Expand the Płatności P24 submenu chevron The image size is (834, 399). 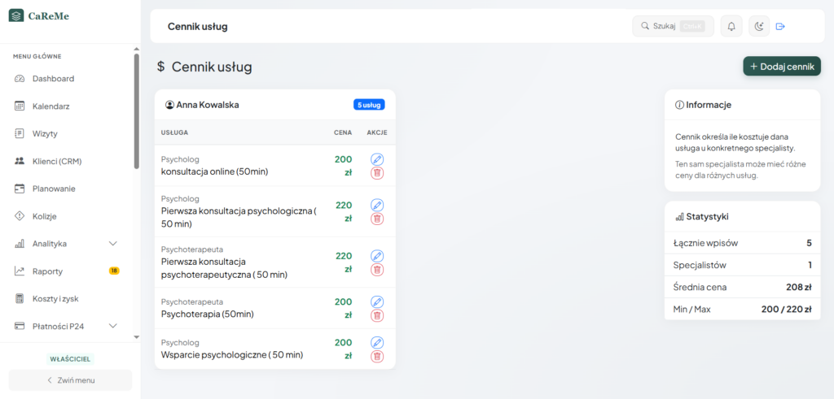(112, 326)
